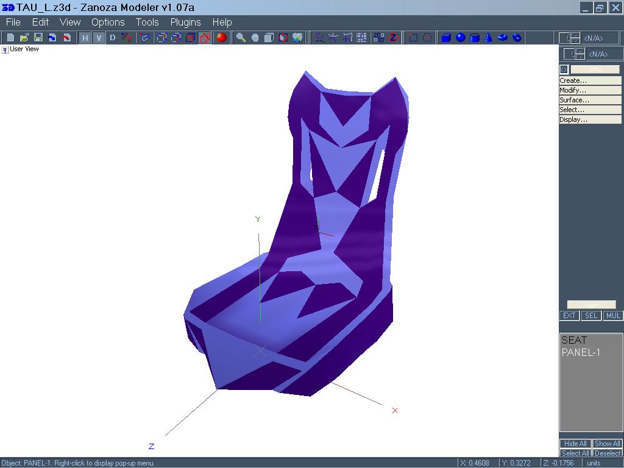Toggle the D axis constraint button

[112, 38]
